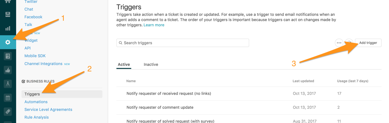Open the Reporting bar chart icon
Image resolution: width=389 pixels, height=123 pixels.
(8, 28)
